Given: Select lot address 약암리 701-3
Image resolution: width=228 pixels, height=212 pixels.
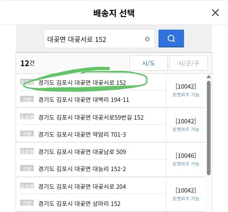Looking at the screenshot, I should [82, 135].
